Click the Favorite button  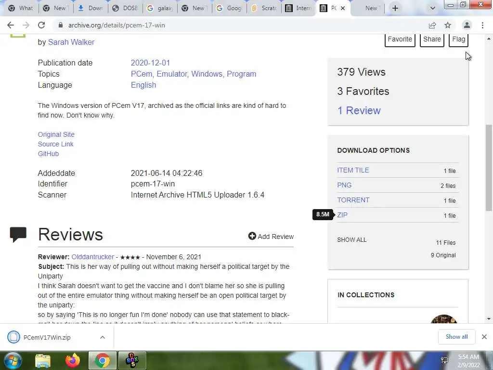(400, 40)
